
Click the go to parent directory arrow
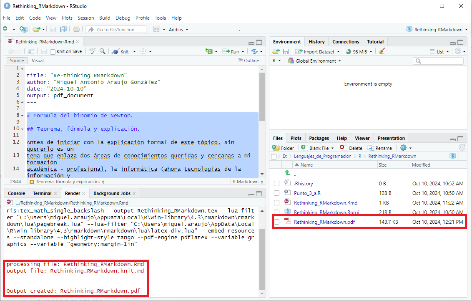tap(287, 173)
